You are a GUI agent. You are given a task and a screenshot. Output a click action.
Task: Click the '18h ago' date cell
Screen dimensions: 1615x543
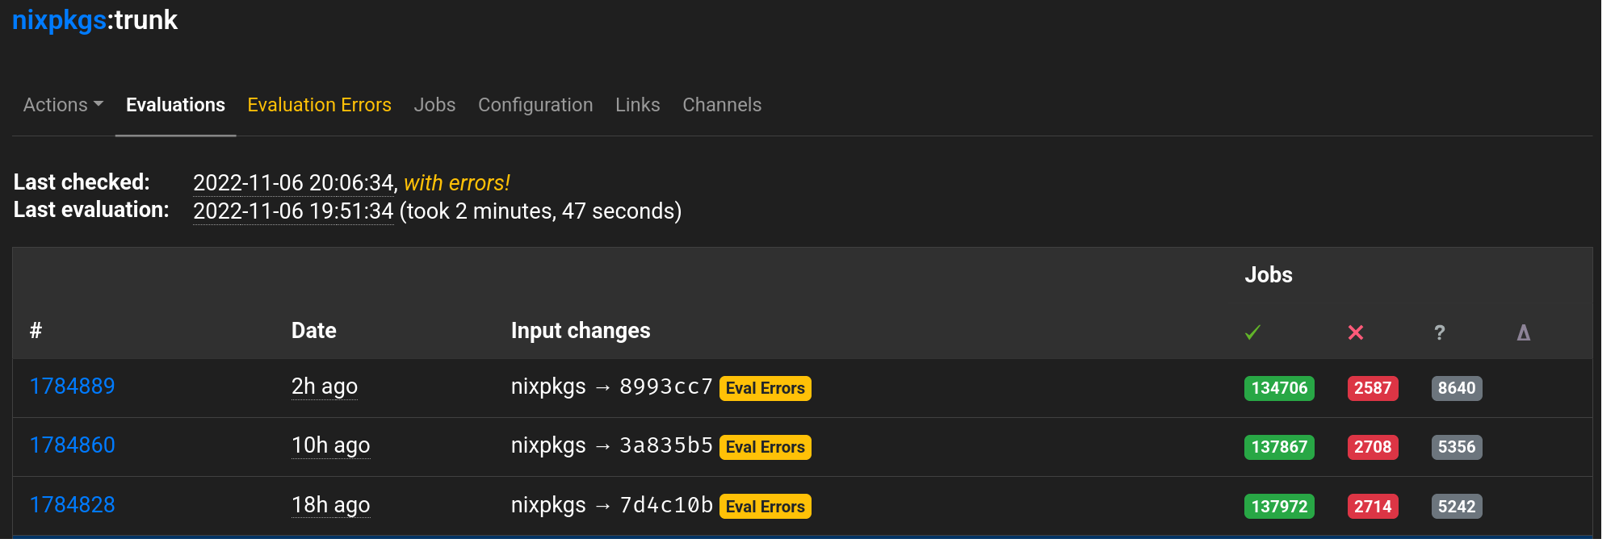(331, 506)
